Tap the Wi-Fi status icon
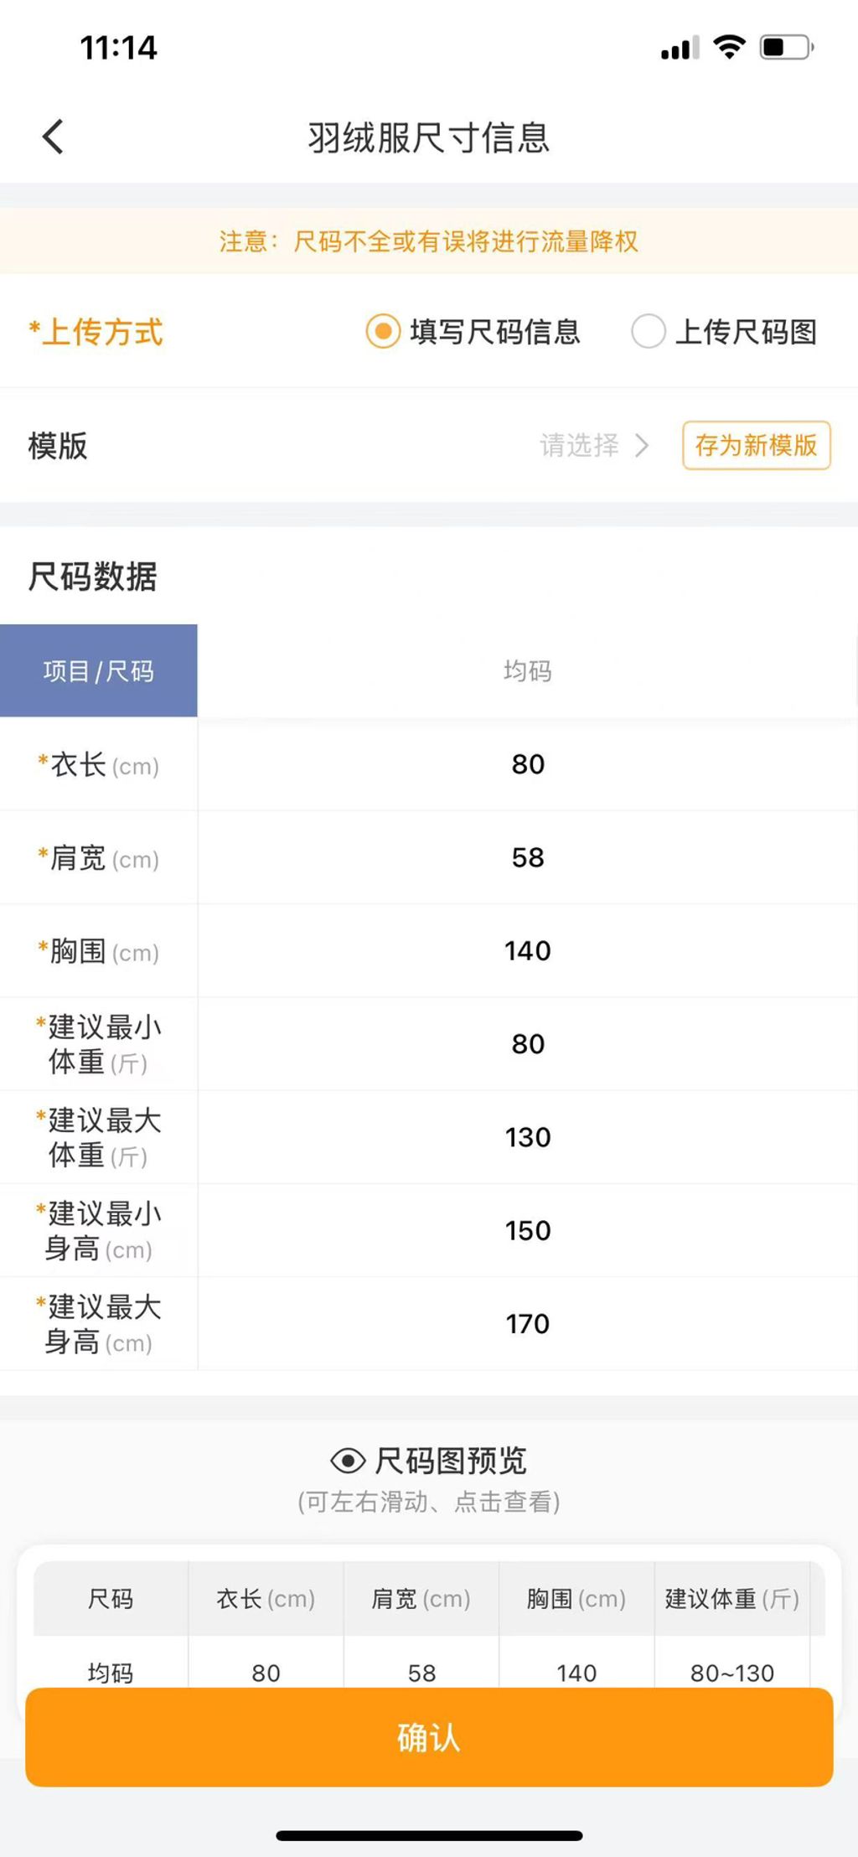The height and width of the screenshot is (1857, 858). pos(729,48)
